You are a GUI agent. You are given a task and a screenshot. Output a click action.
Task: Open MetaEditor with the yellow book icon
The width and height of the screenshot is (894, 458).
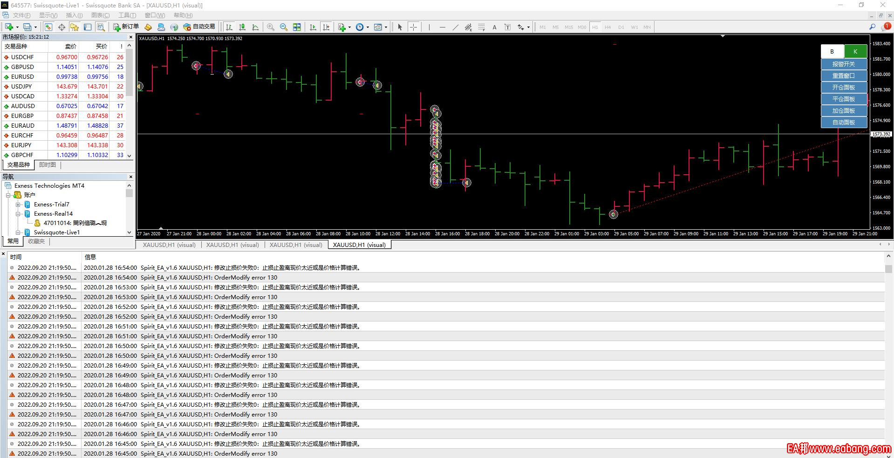click(148, 27)
